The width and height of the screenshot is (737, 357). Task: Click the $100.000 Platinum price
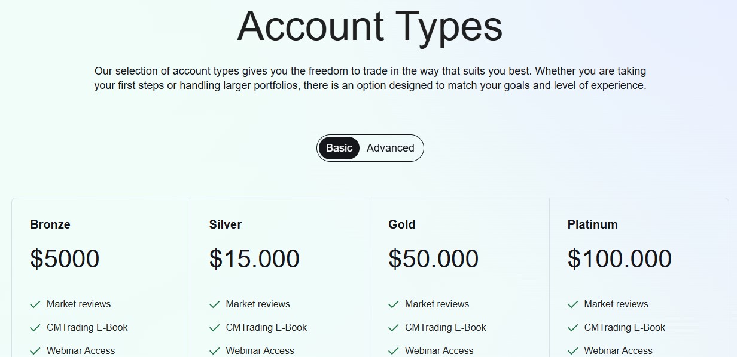coord(619,258)
